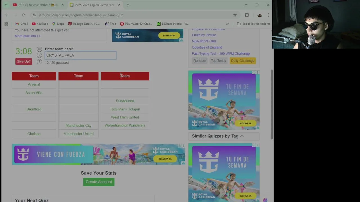Close the Neymar 2016/17 YouTube tab
The height and width of the screenshot is (202, 360).
tap(62, 5)
